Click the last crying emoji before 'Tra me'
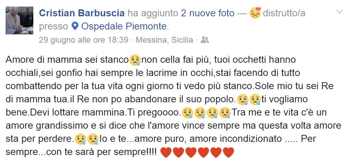 [225, 113]
